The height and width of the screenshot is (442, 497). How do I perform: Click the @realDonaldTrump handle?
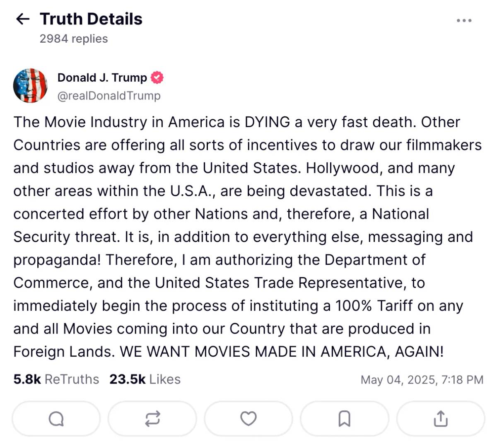coord(109,96)
